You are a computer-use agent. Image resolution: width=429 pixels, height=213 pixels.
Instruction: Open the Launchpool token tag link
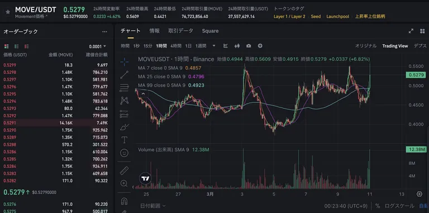pyautogui.click(x=337, y=16)
